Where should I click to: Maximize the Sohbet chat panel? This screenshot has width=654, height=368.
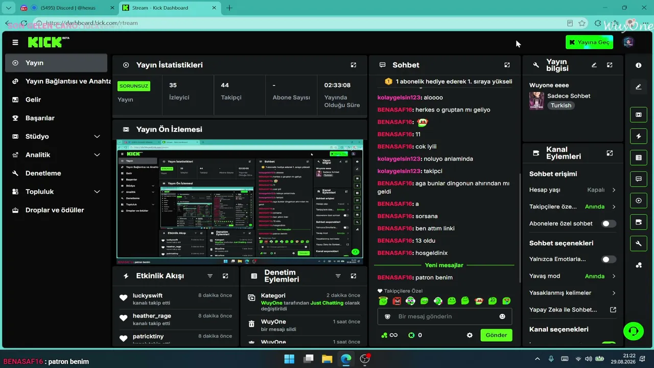coord(507,65)
